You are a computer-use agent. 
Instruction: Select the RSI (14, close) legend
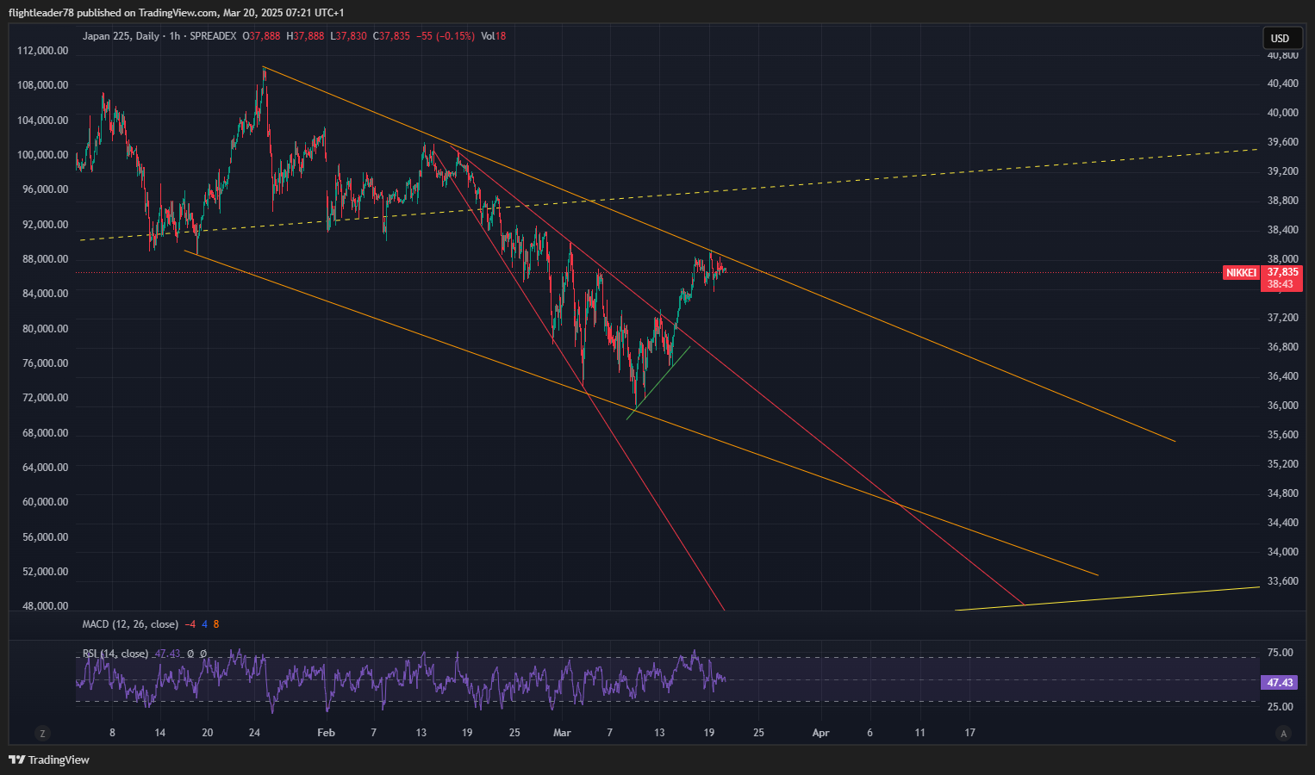click(x=115, y=654)
